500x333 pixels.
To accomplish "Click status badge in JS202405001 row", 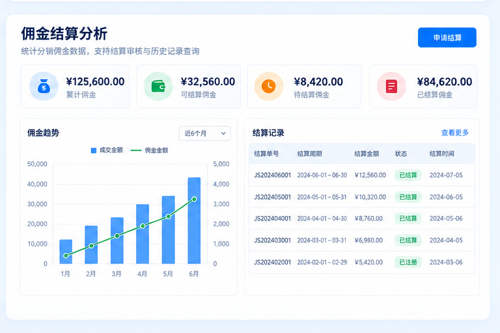I will point(408,197).
